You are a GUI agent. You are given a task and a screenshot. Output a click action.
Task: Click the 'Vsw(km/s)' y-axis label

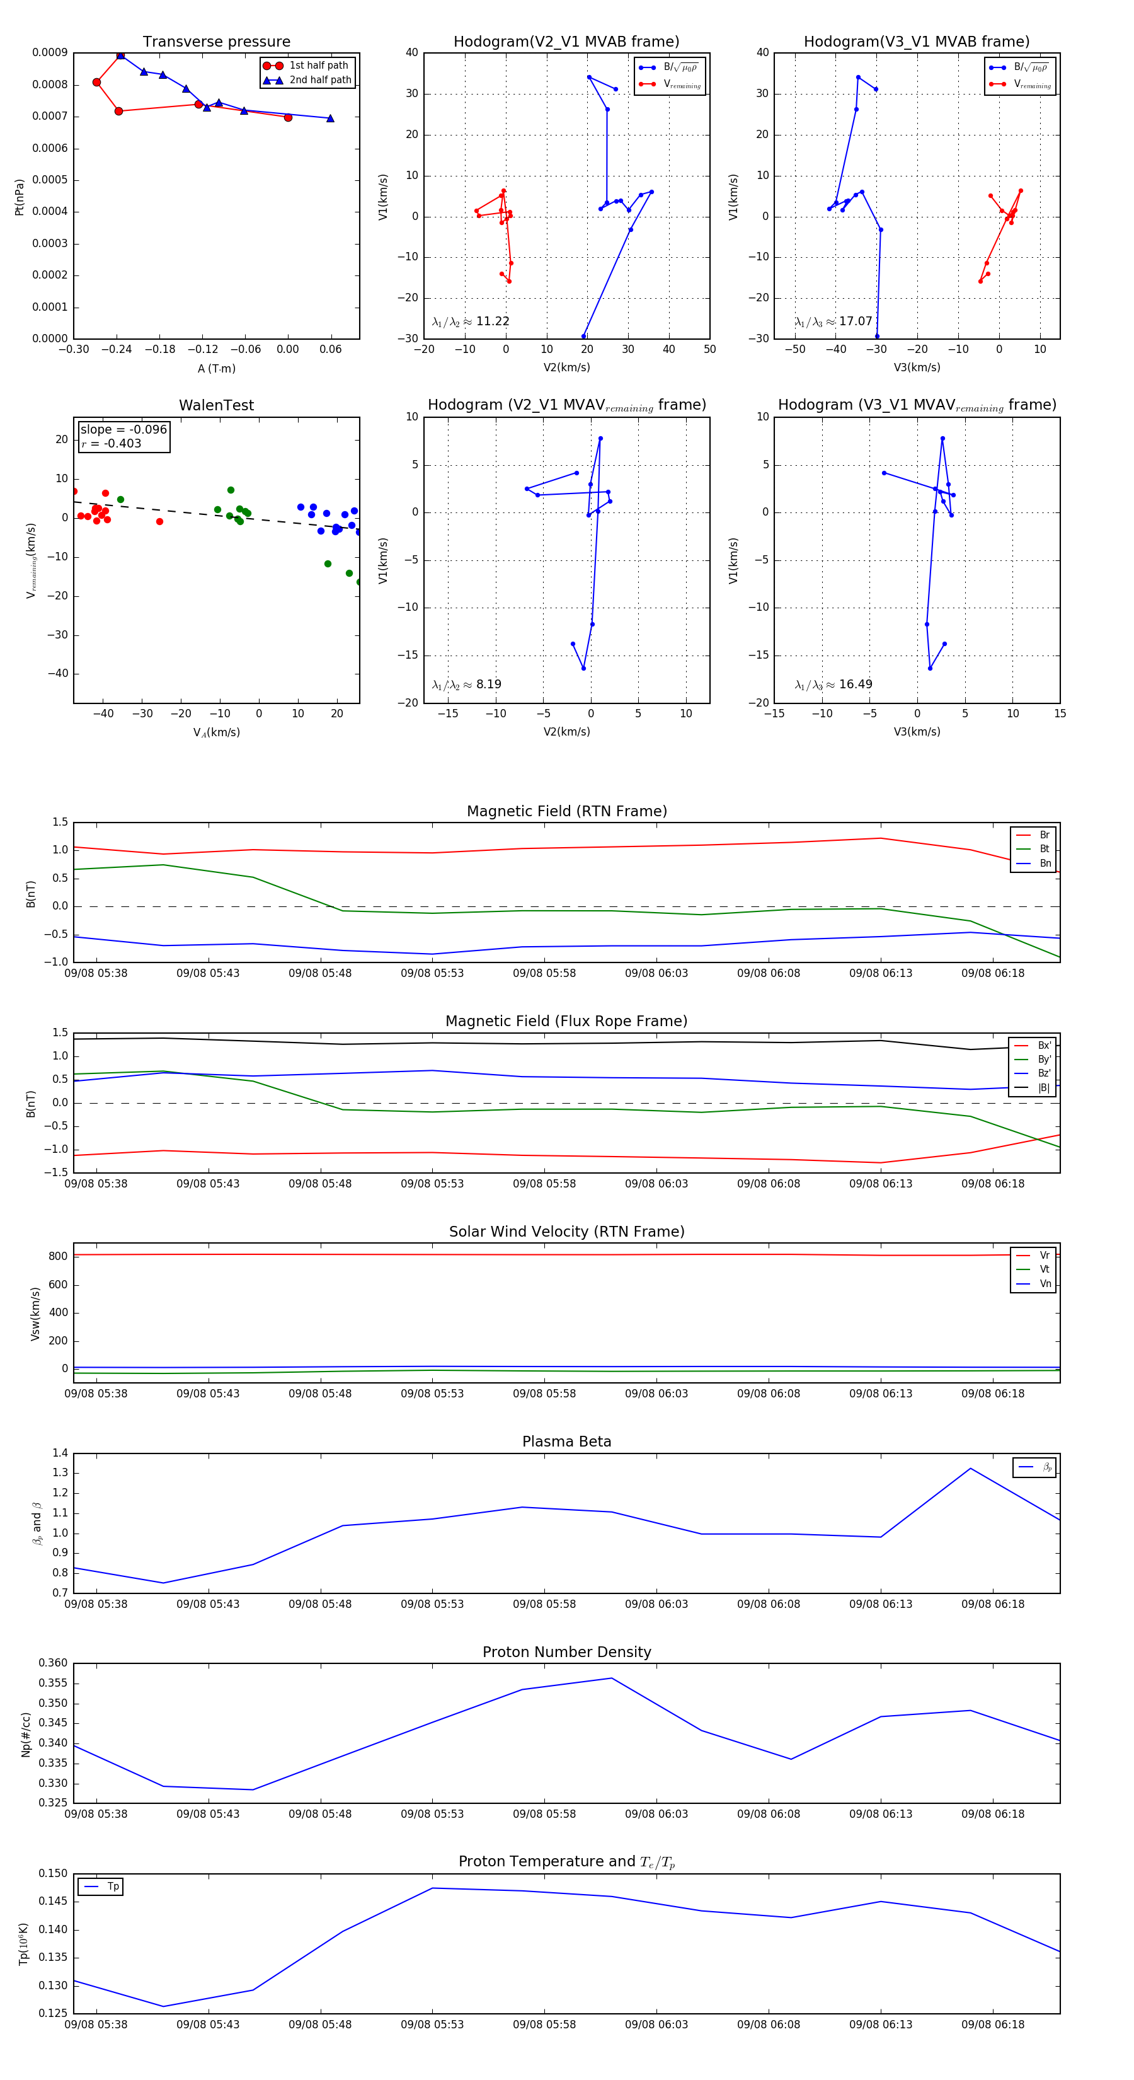[x=35, y=1314]
